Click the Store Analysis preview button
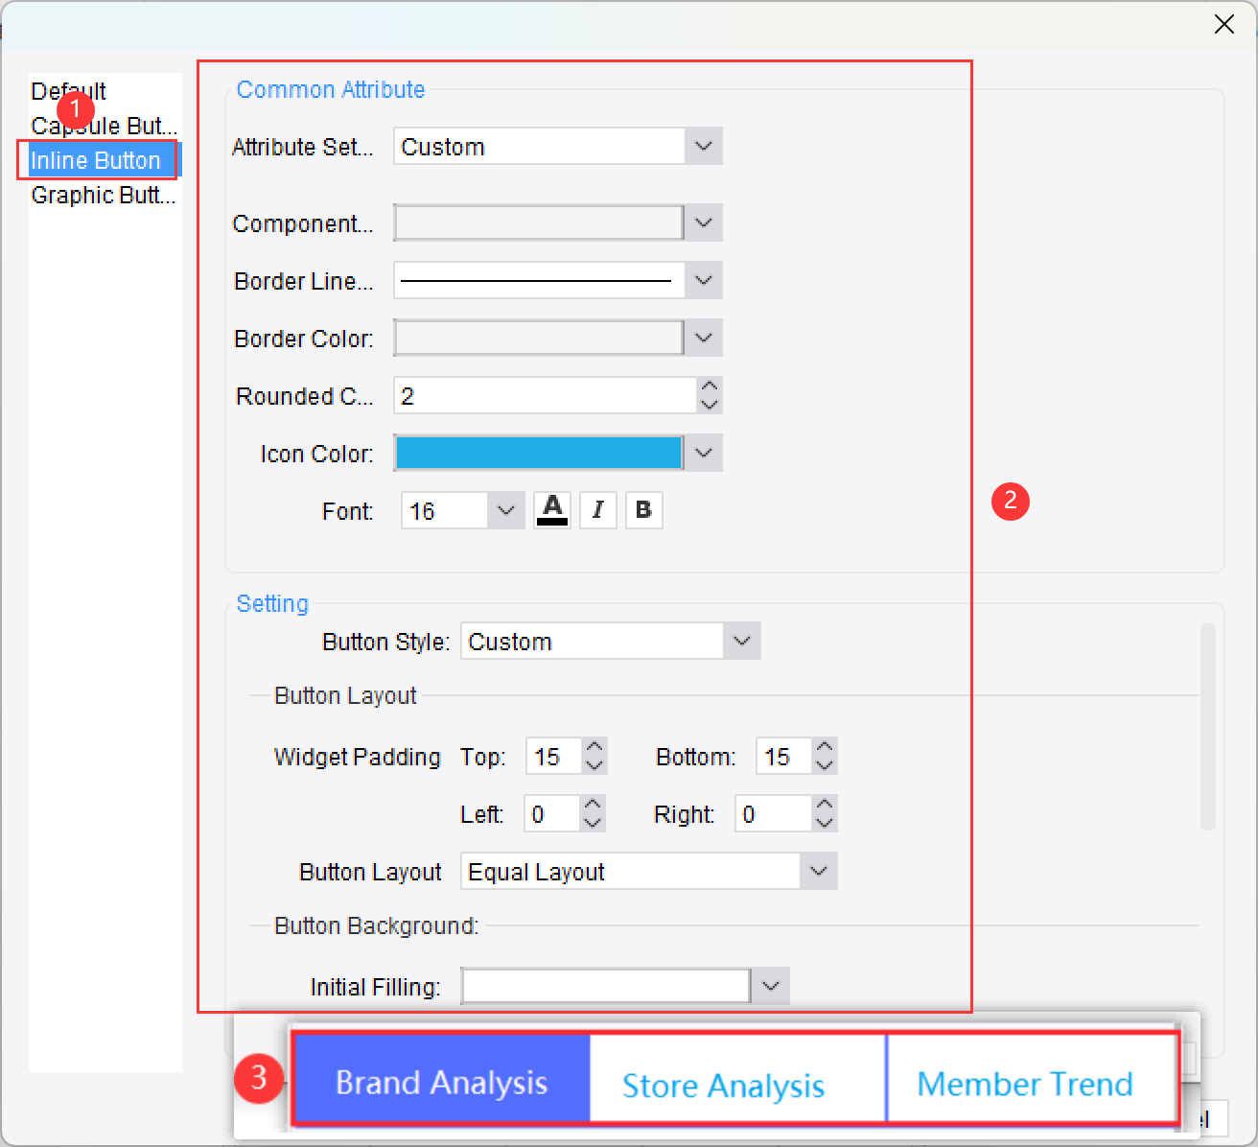Image resolution: width=1258 pixels, height=1147 pixels. tap(723, 1084)
